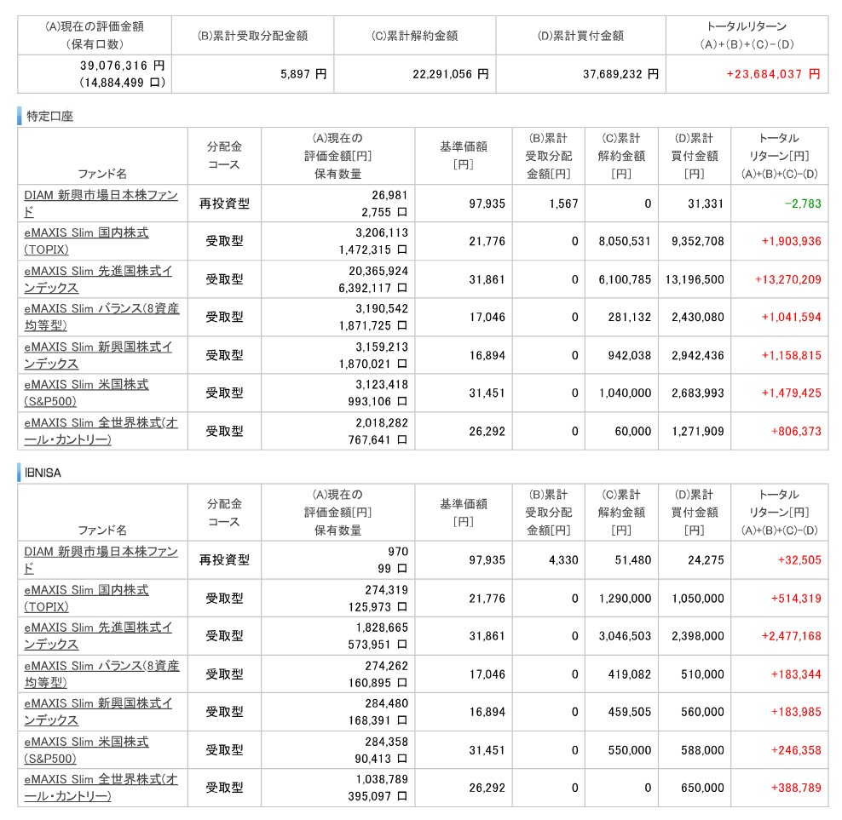The image size is (842, 820).
Task: Select distribution amount 4,330
Action: point(564,559)
